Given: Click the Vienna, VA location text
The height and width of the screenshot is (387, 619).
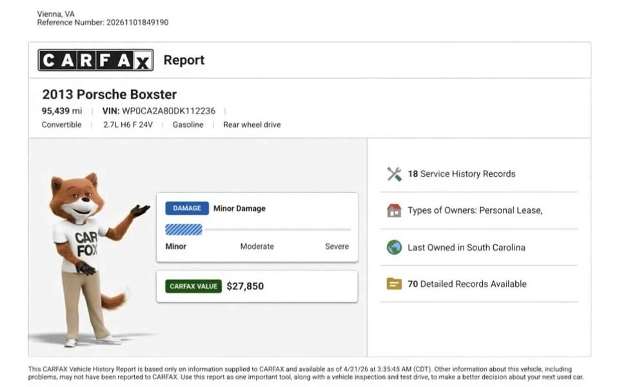Looking at the screenshot, I should pos(55,14).
